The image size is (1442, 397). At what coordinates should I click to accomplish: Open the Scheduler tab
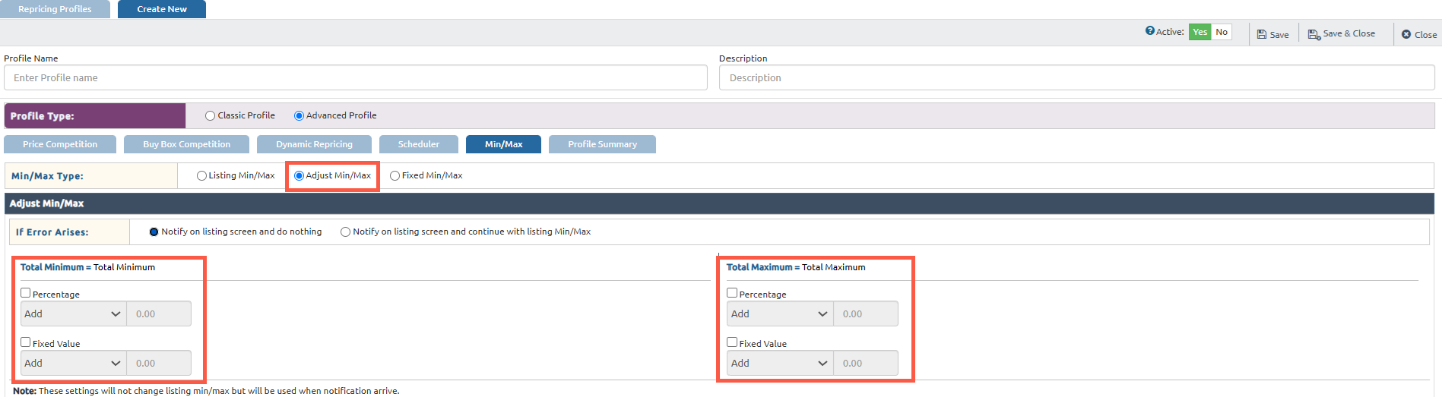click(x=418, y=144)
